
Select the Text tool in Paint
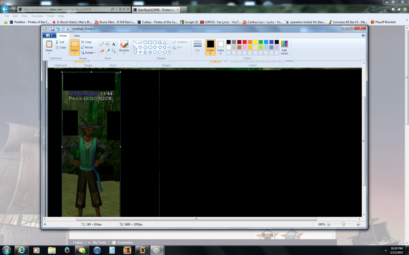tap(114, 44)
